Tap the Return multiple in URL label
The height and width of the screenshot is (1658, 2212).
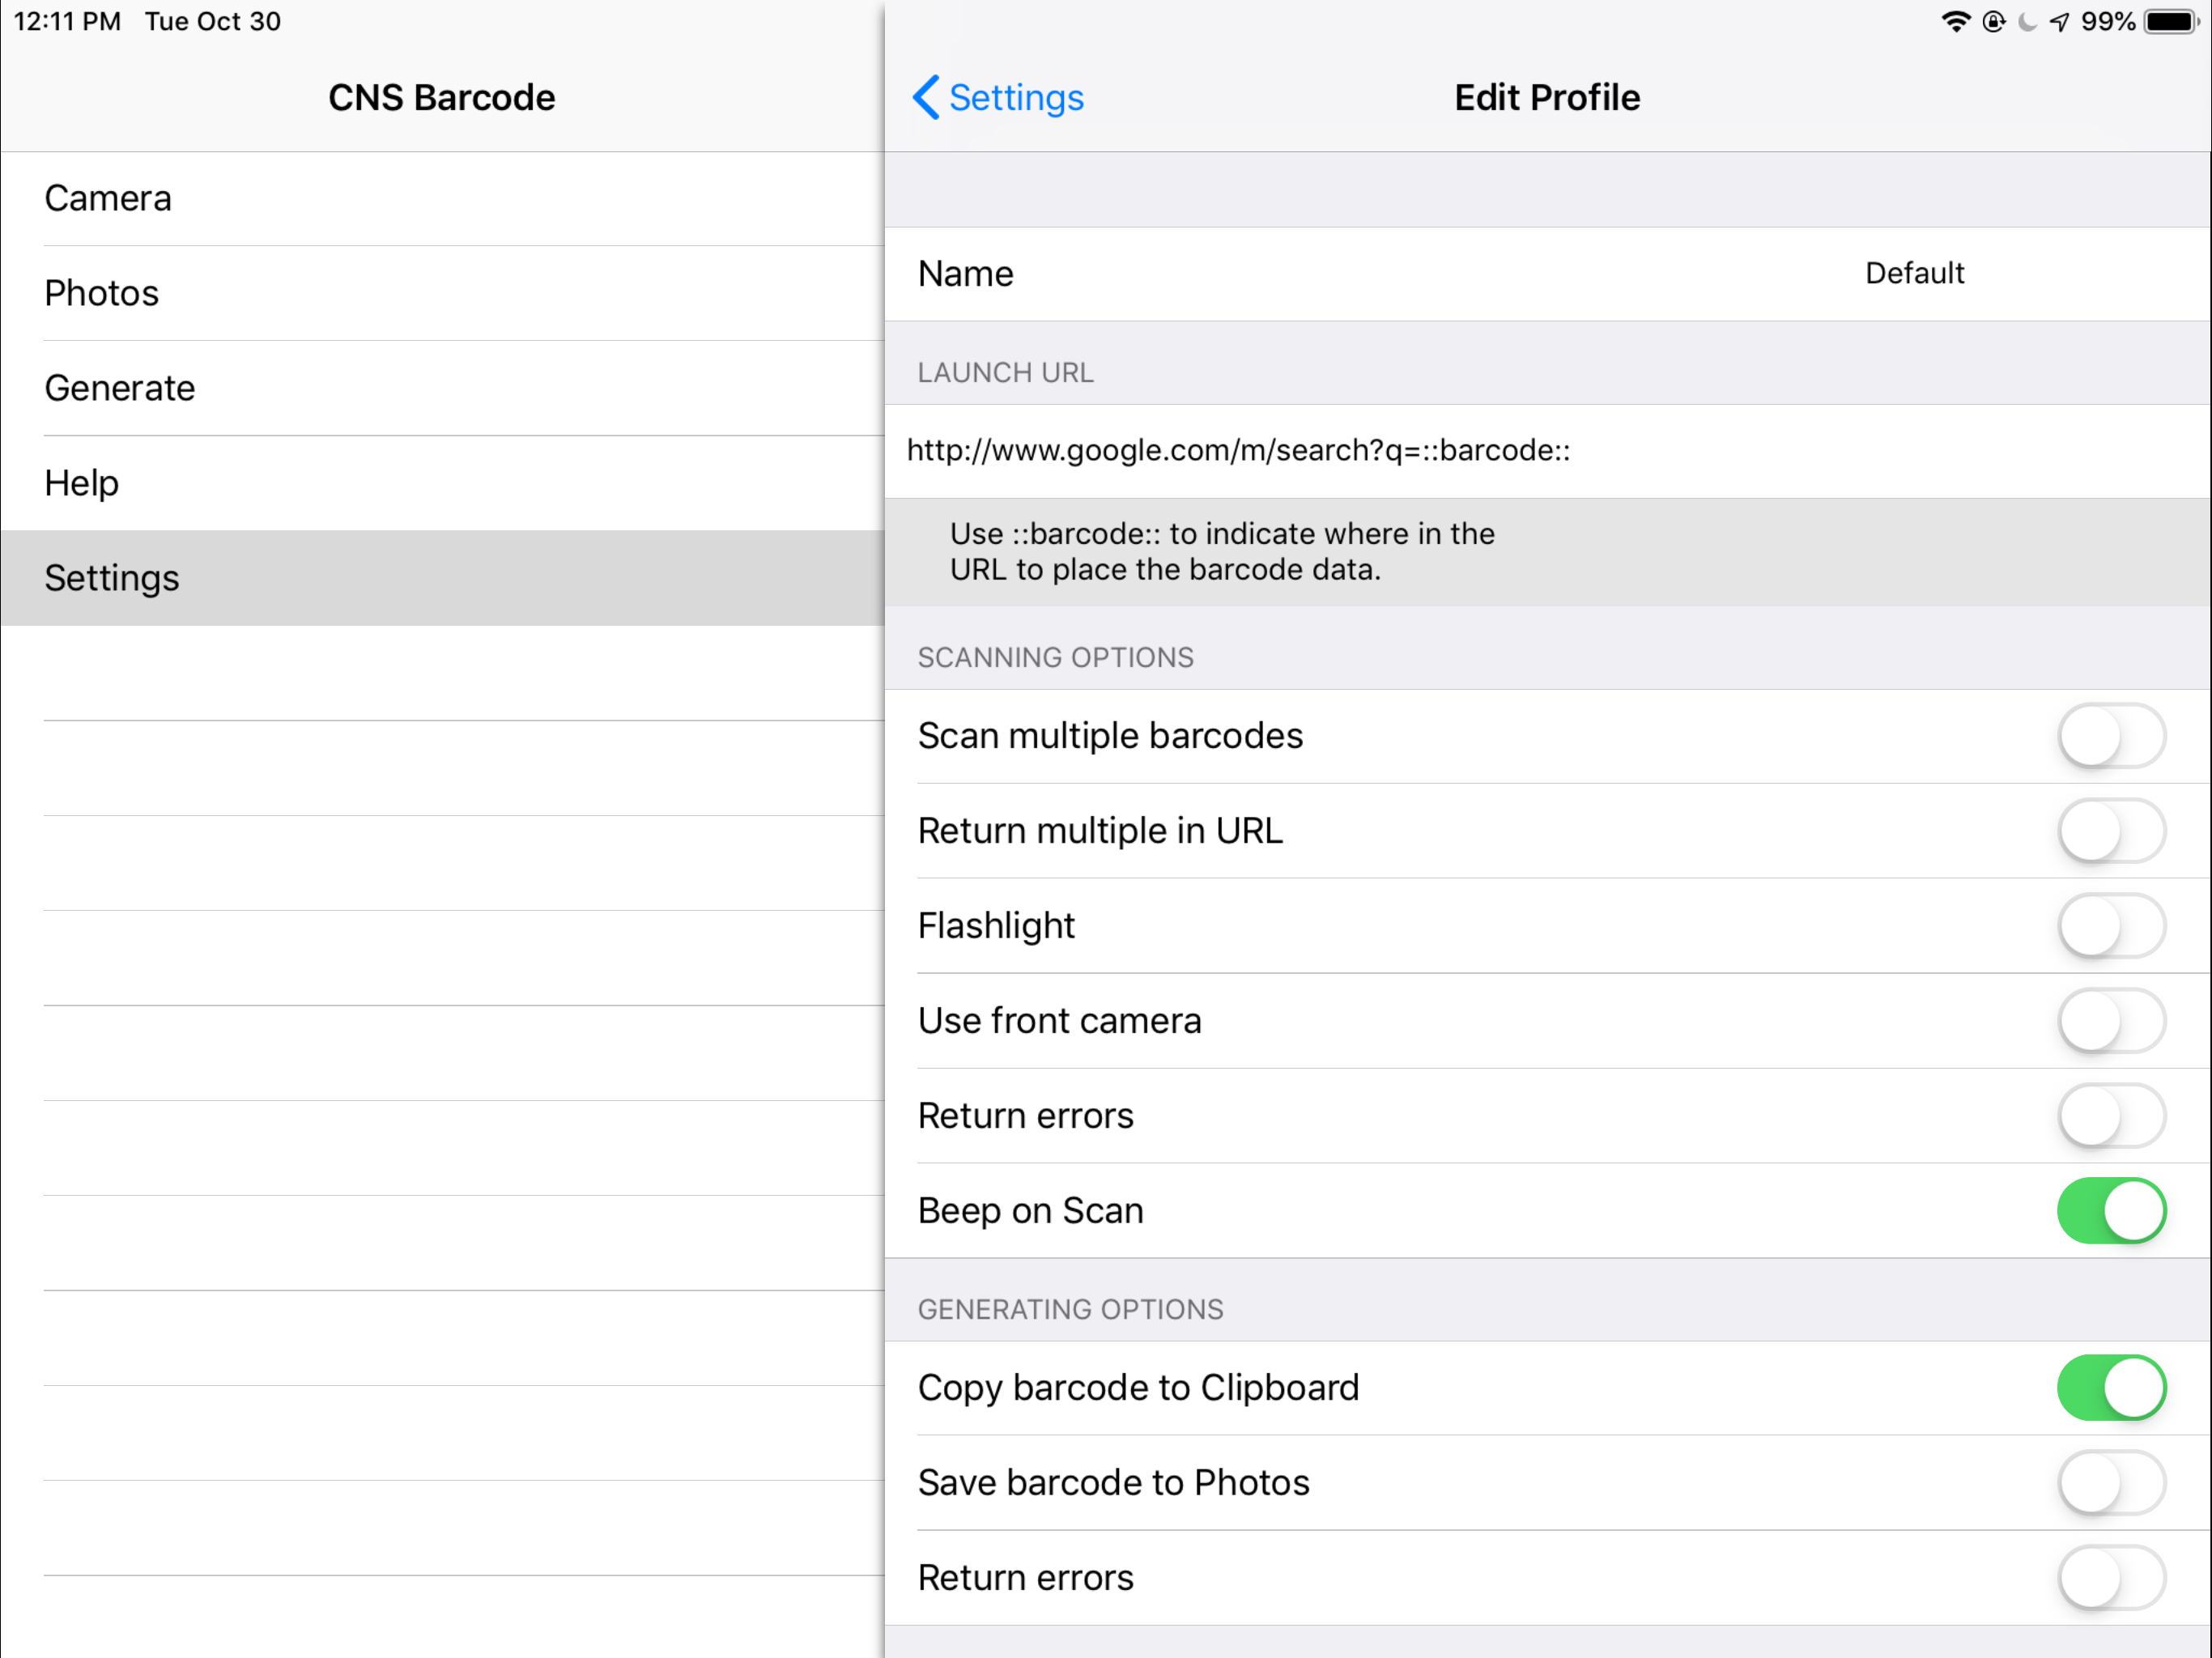pos(1101,831)
